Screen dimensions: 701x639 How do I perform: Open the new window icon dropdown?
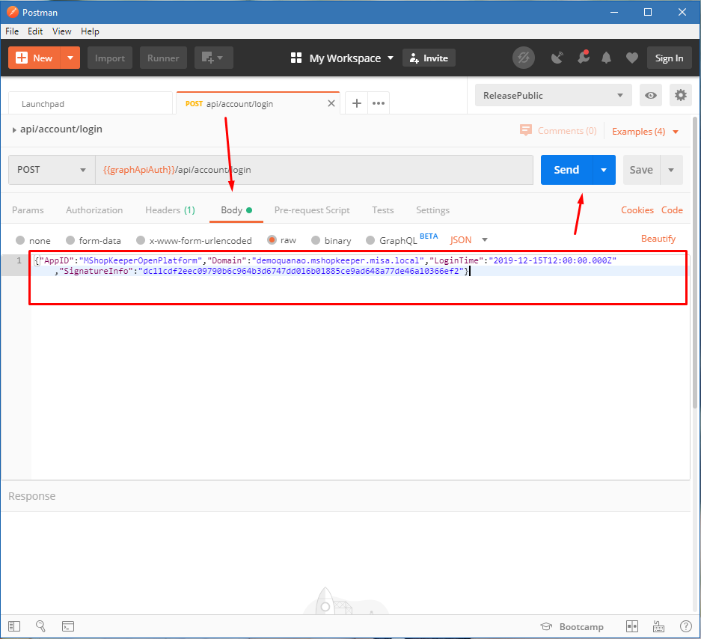pyautogui.click(x=214, y=58)
